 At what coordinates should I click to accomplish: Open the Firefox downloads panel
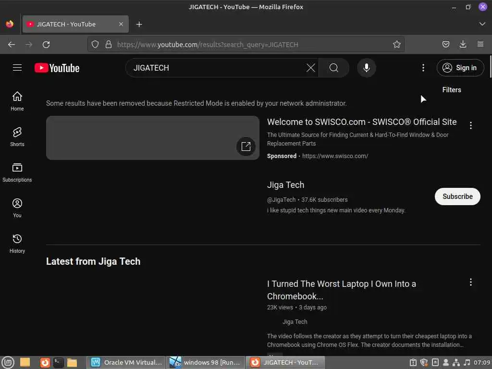pos(463,45)
